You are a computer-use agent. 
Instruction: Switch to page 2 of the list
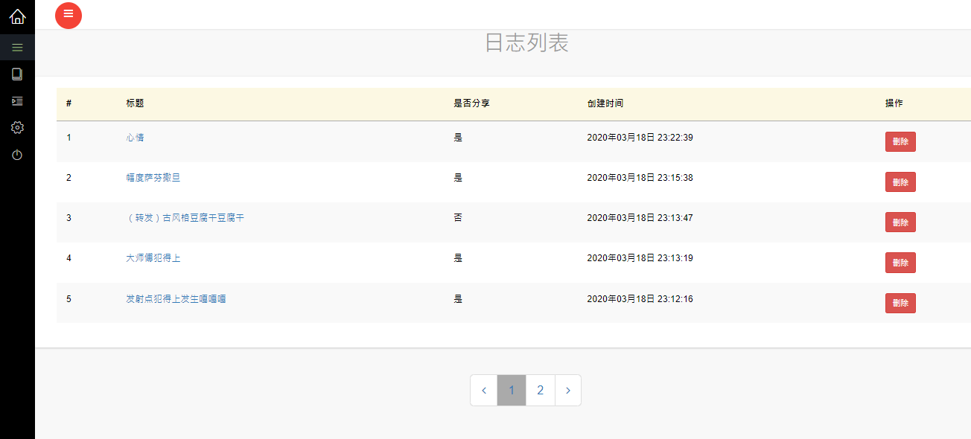[x=541, y=391]
